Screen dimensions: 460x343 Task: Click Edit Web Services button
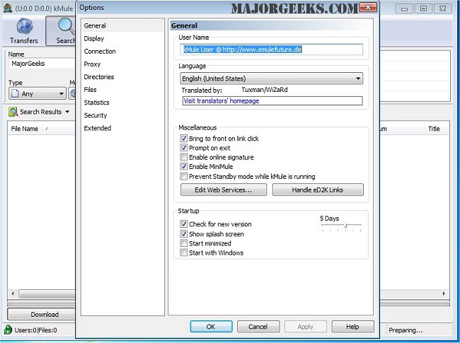pos(224,190)
